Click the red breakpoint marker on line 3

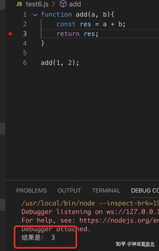10,34
